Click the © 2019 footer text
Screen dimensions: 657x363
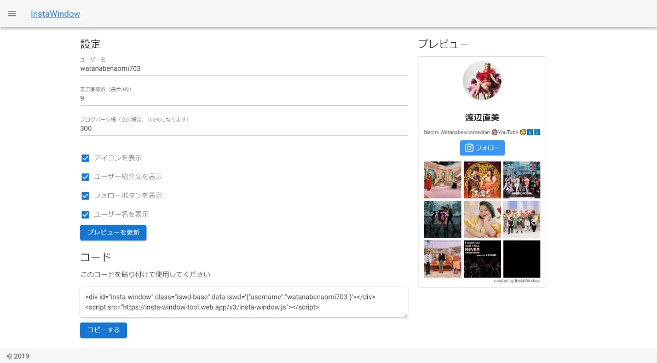pyautogui.click(x=18, y=356)
